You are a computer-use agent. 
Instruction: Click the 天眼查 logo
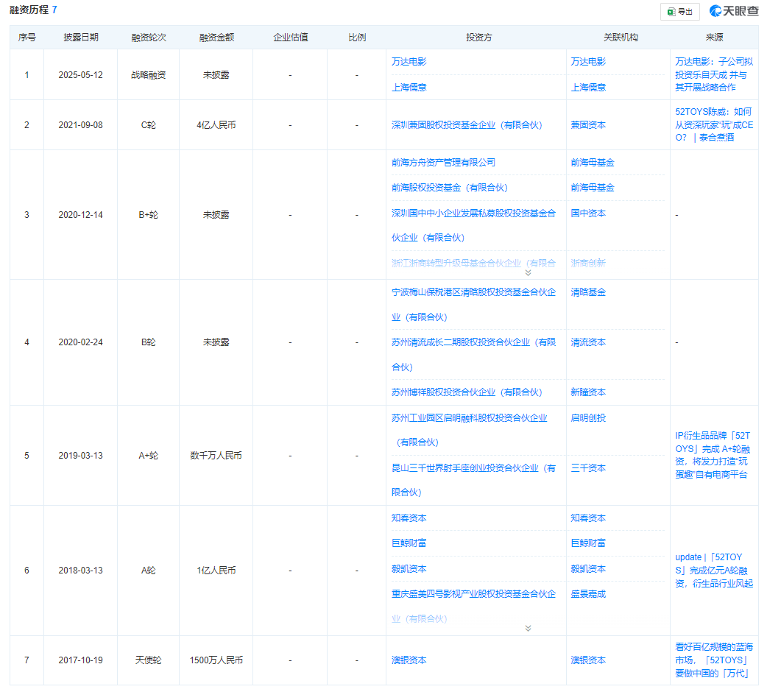(733, 11)
